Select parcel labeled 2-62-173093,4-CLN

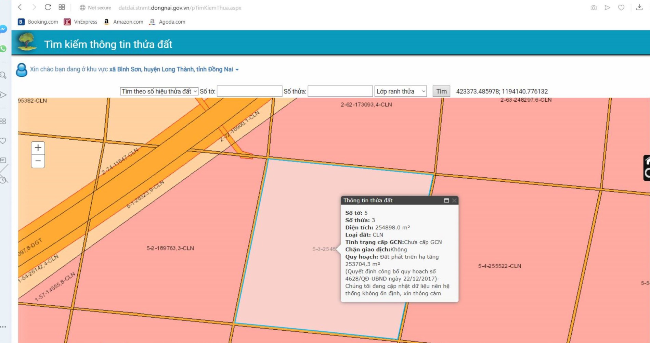(x=366, y=104)
